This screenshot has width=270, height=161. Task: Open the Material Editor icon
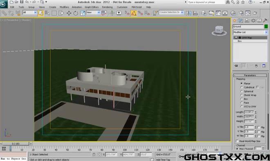233,13
